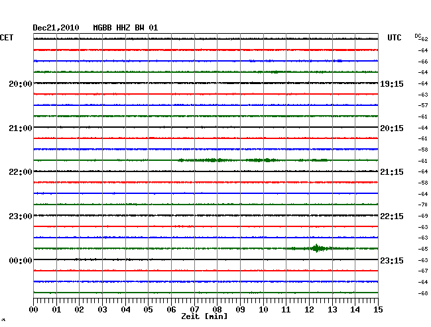Select the 23:00 CET time label
431x327 pixels.
click(21, 216)
